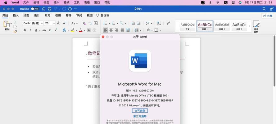Click the Shading paint bucket button

[x=148, y=30]
